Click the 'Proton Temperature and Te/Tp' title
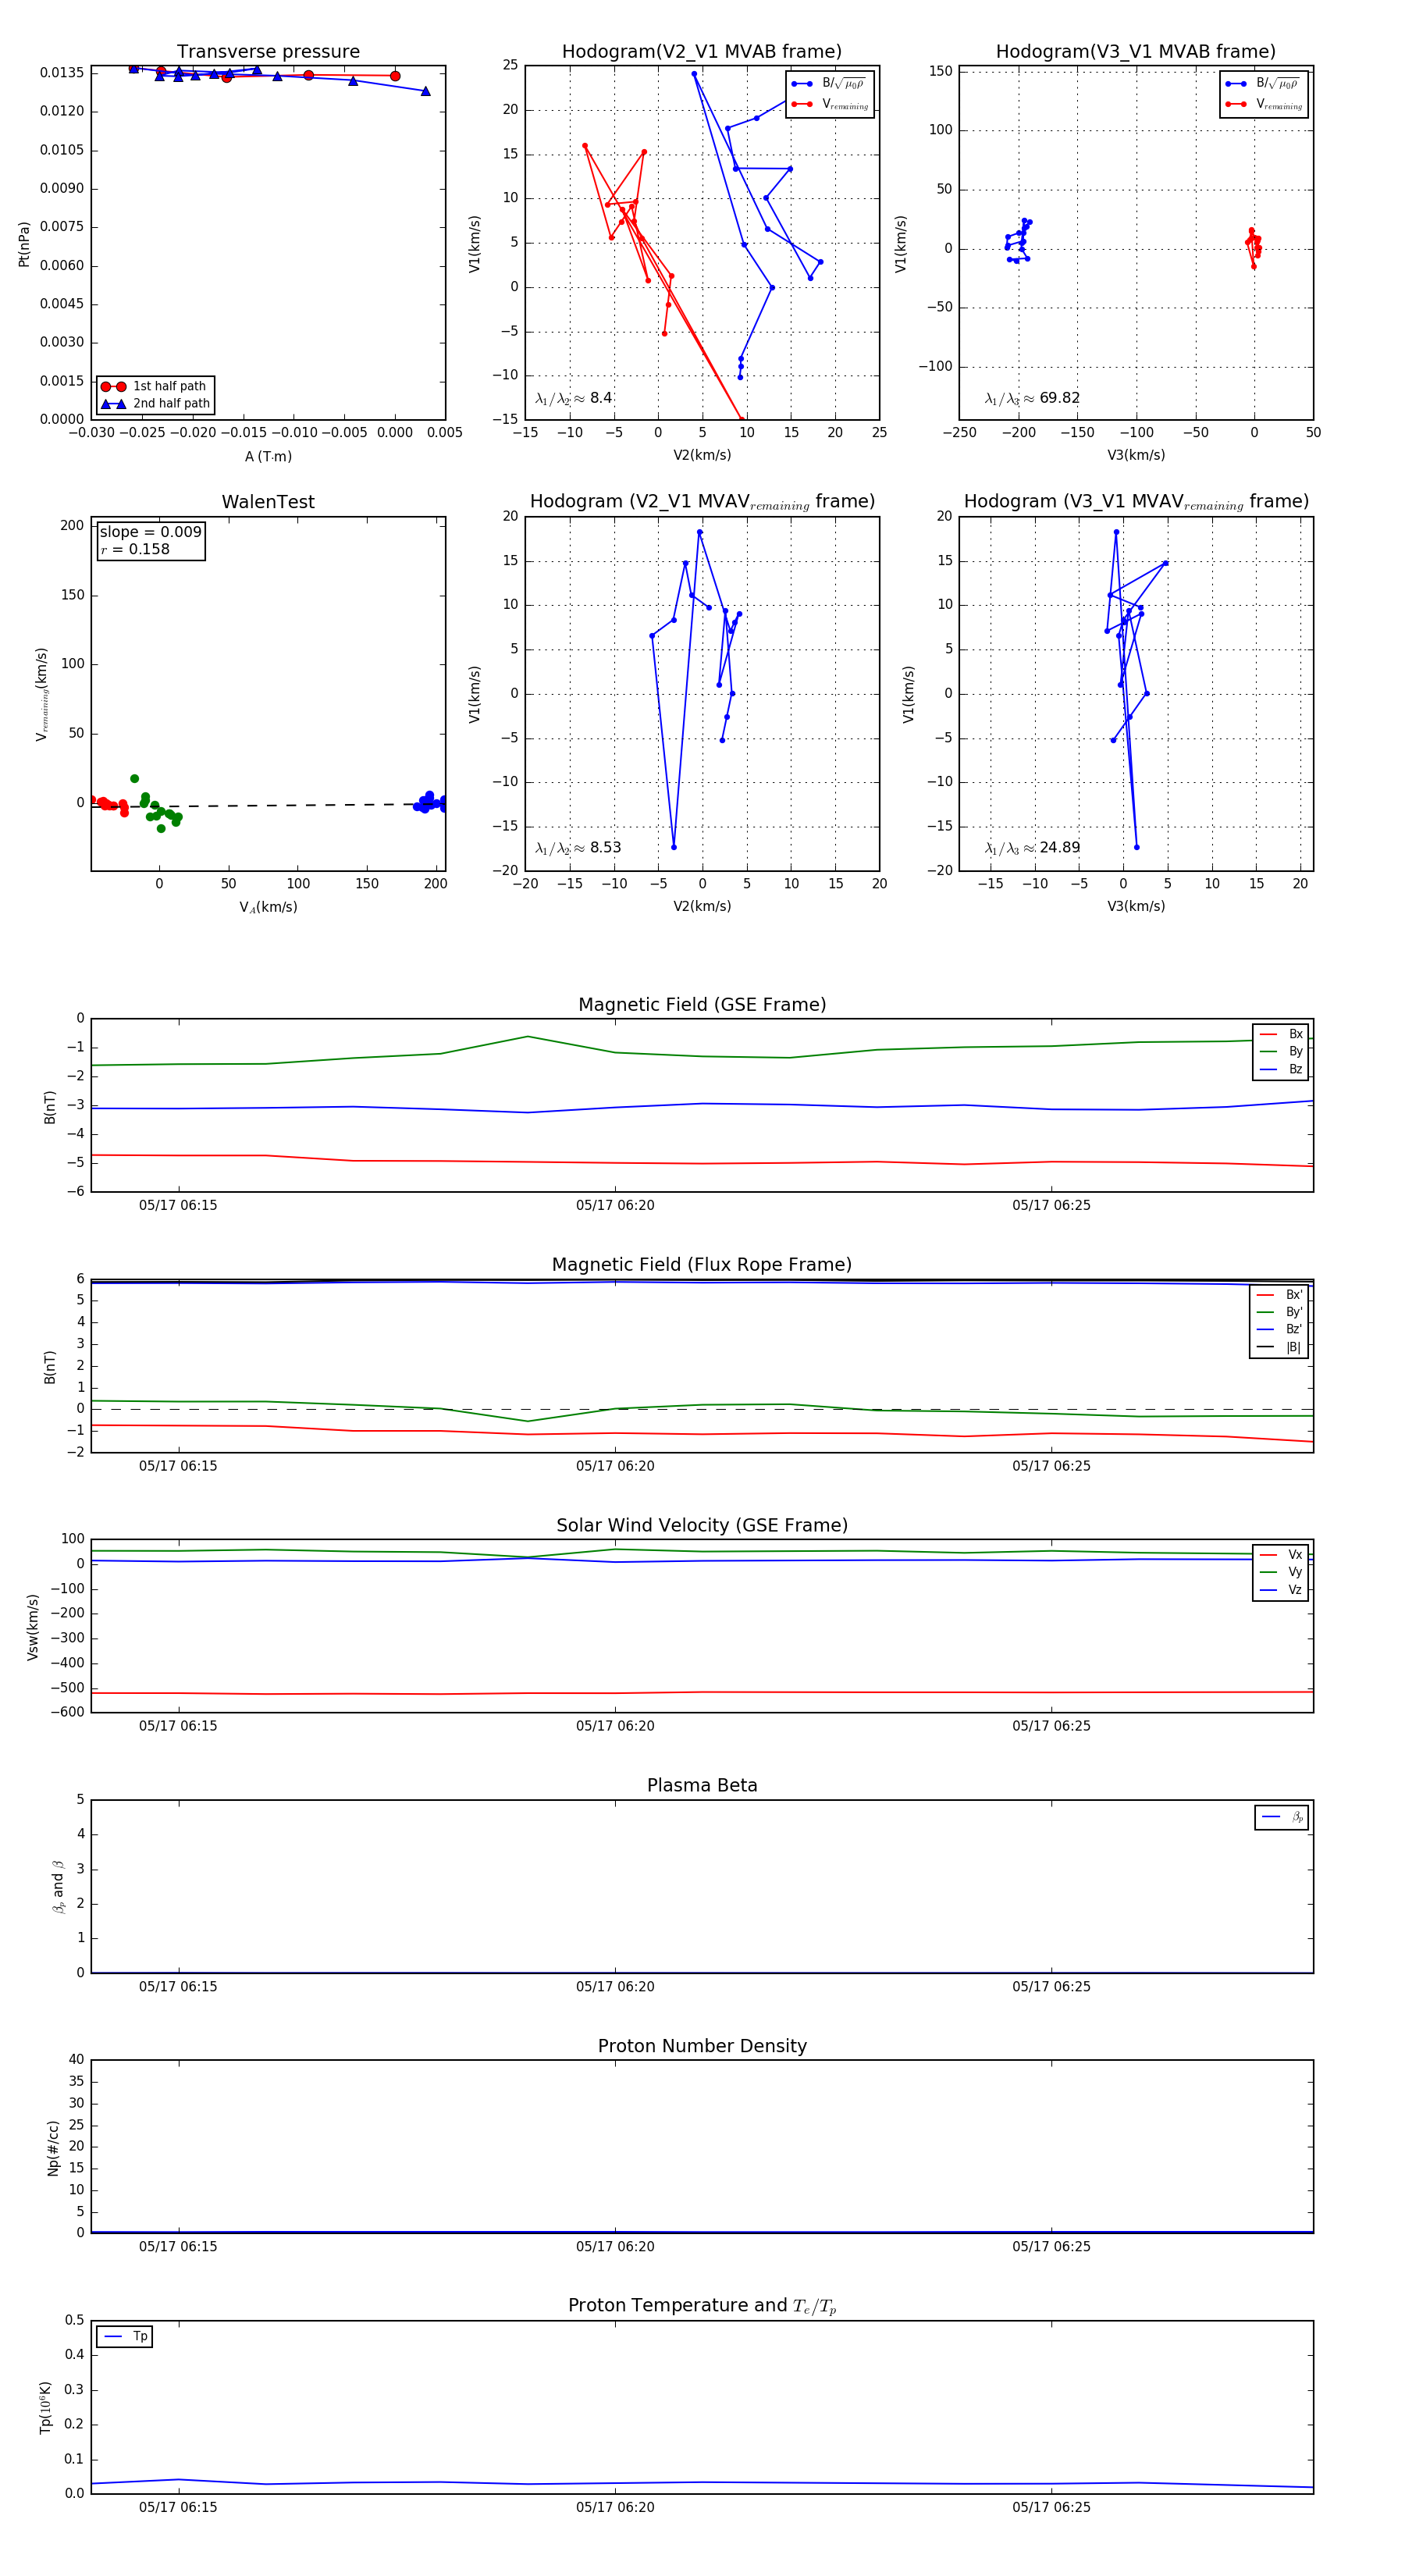This screenshot has height=2576, width=1405. pos(702,2306)
